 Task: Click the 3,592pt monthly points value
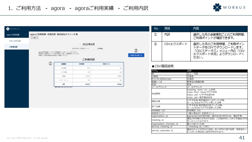tap(100, 48)
